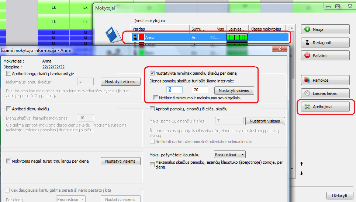356x202 pixels.
Task: Click the green plus icon on Nauja
Action: click(307, 29)
